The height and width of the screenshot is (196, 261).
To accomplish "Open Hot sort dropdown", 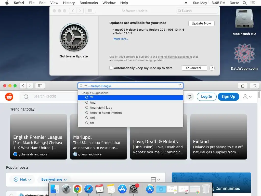I will [x=23, y=179].
